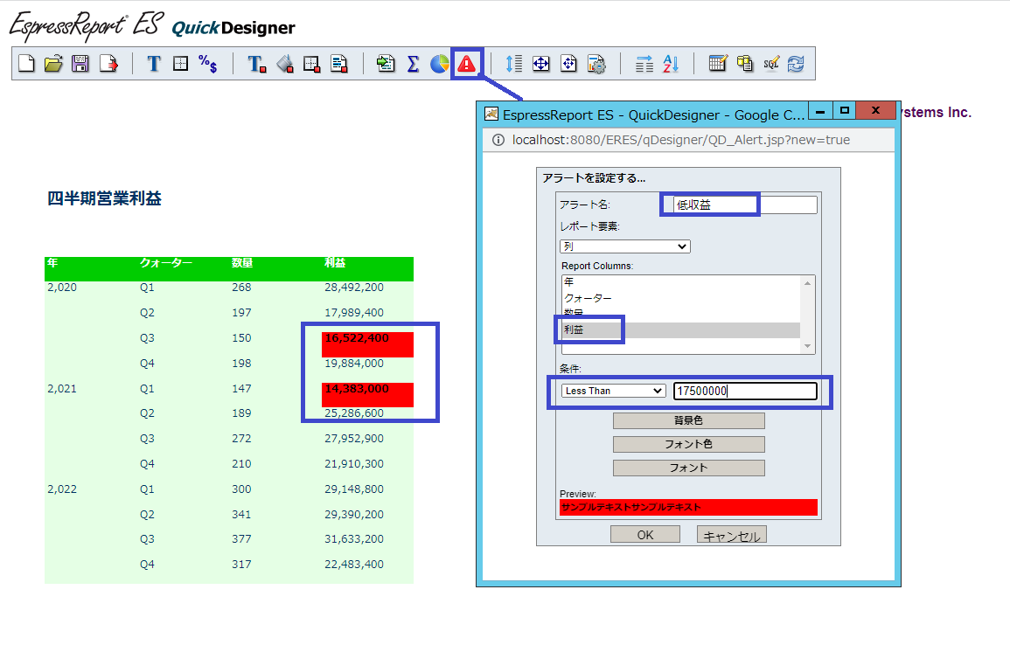Click the Report Columns list scroll-up arrow

808,282
